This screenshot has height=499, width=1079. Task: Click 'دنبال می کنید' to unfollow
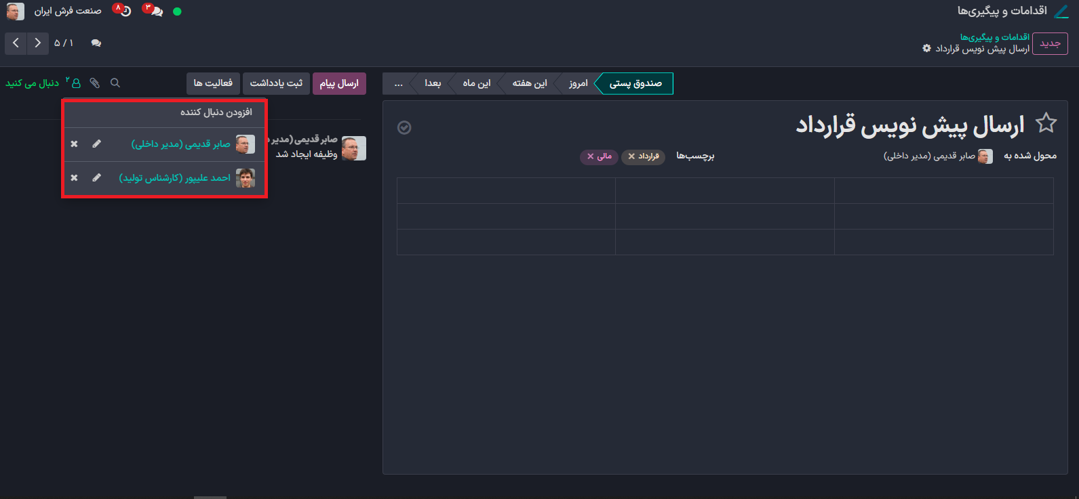point(32,83)
